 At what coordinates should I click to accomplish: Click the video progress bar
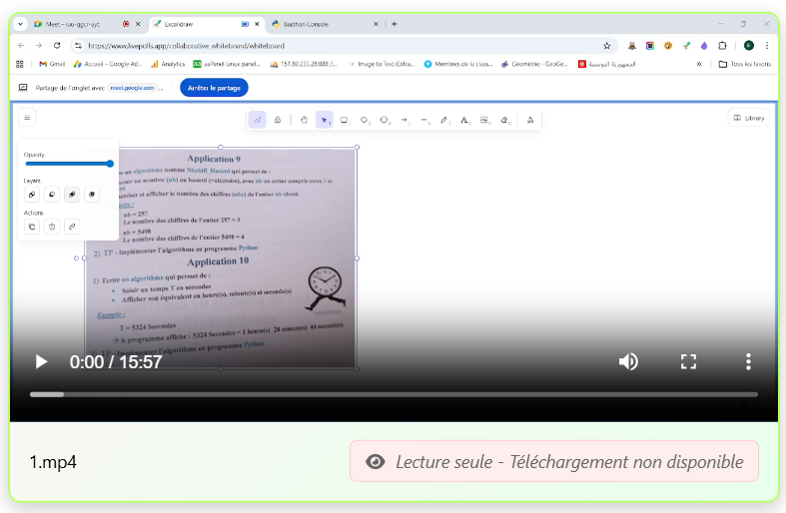(393, 394)
